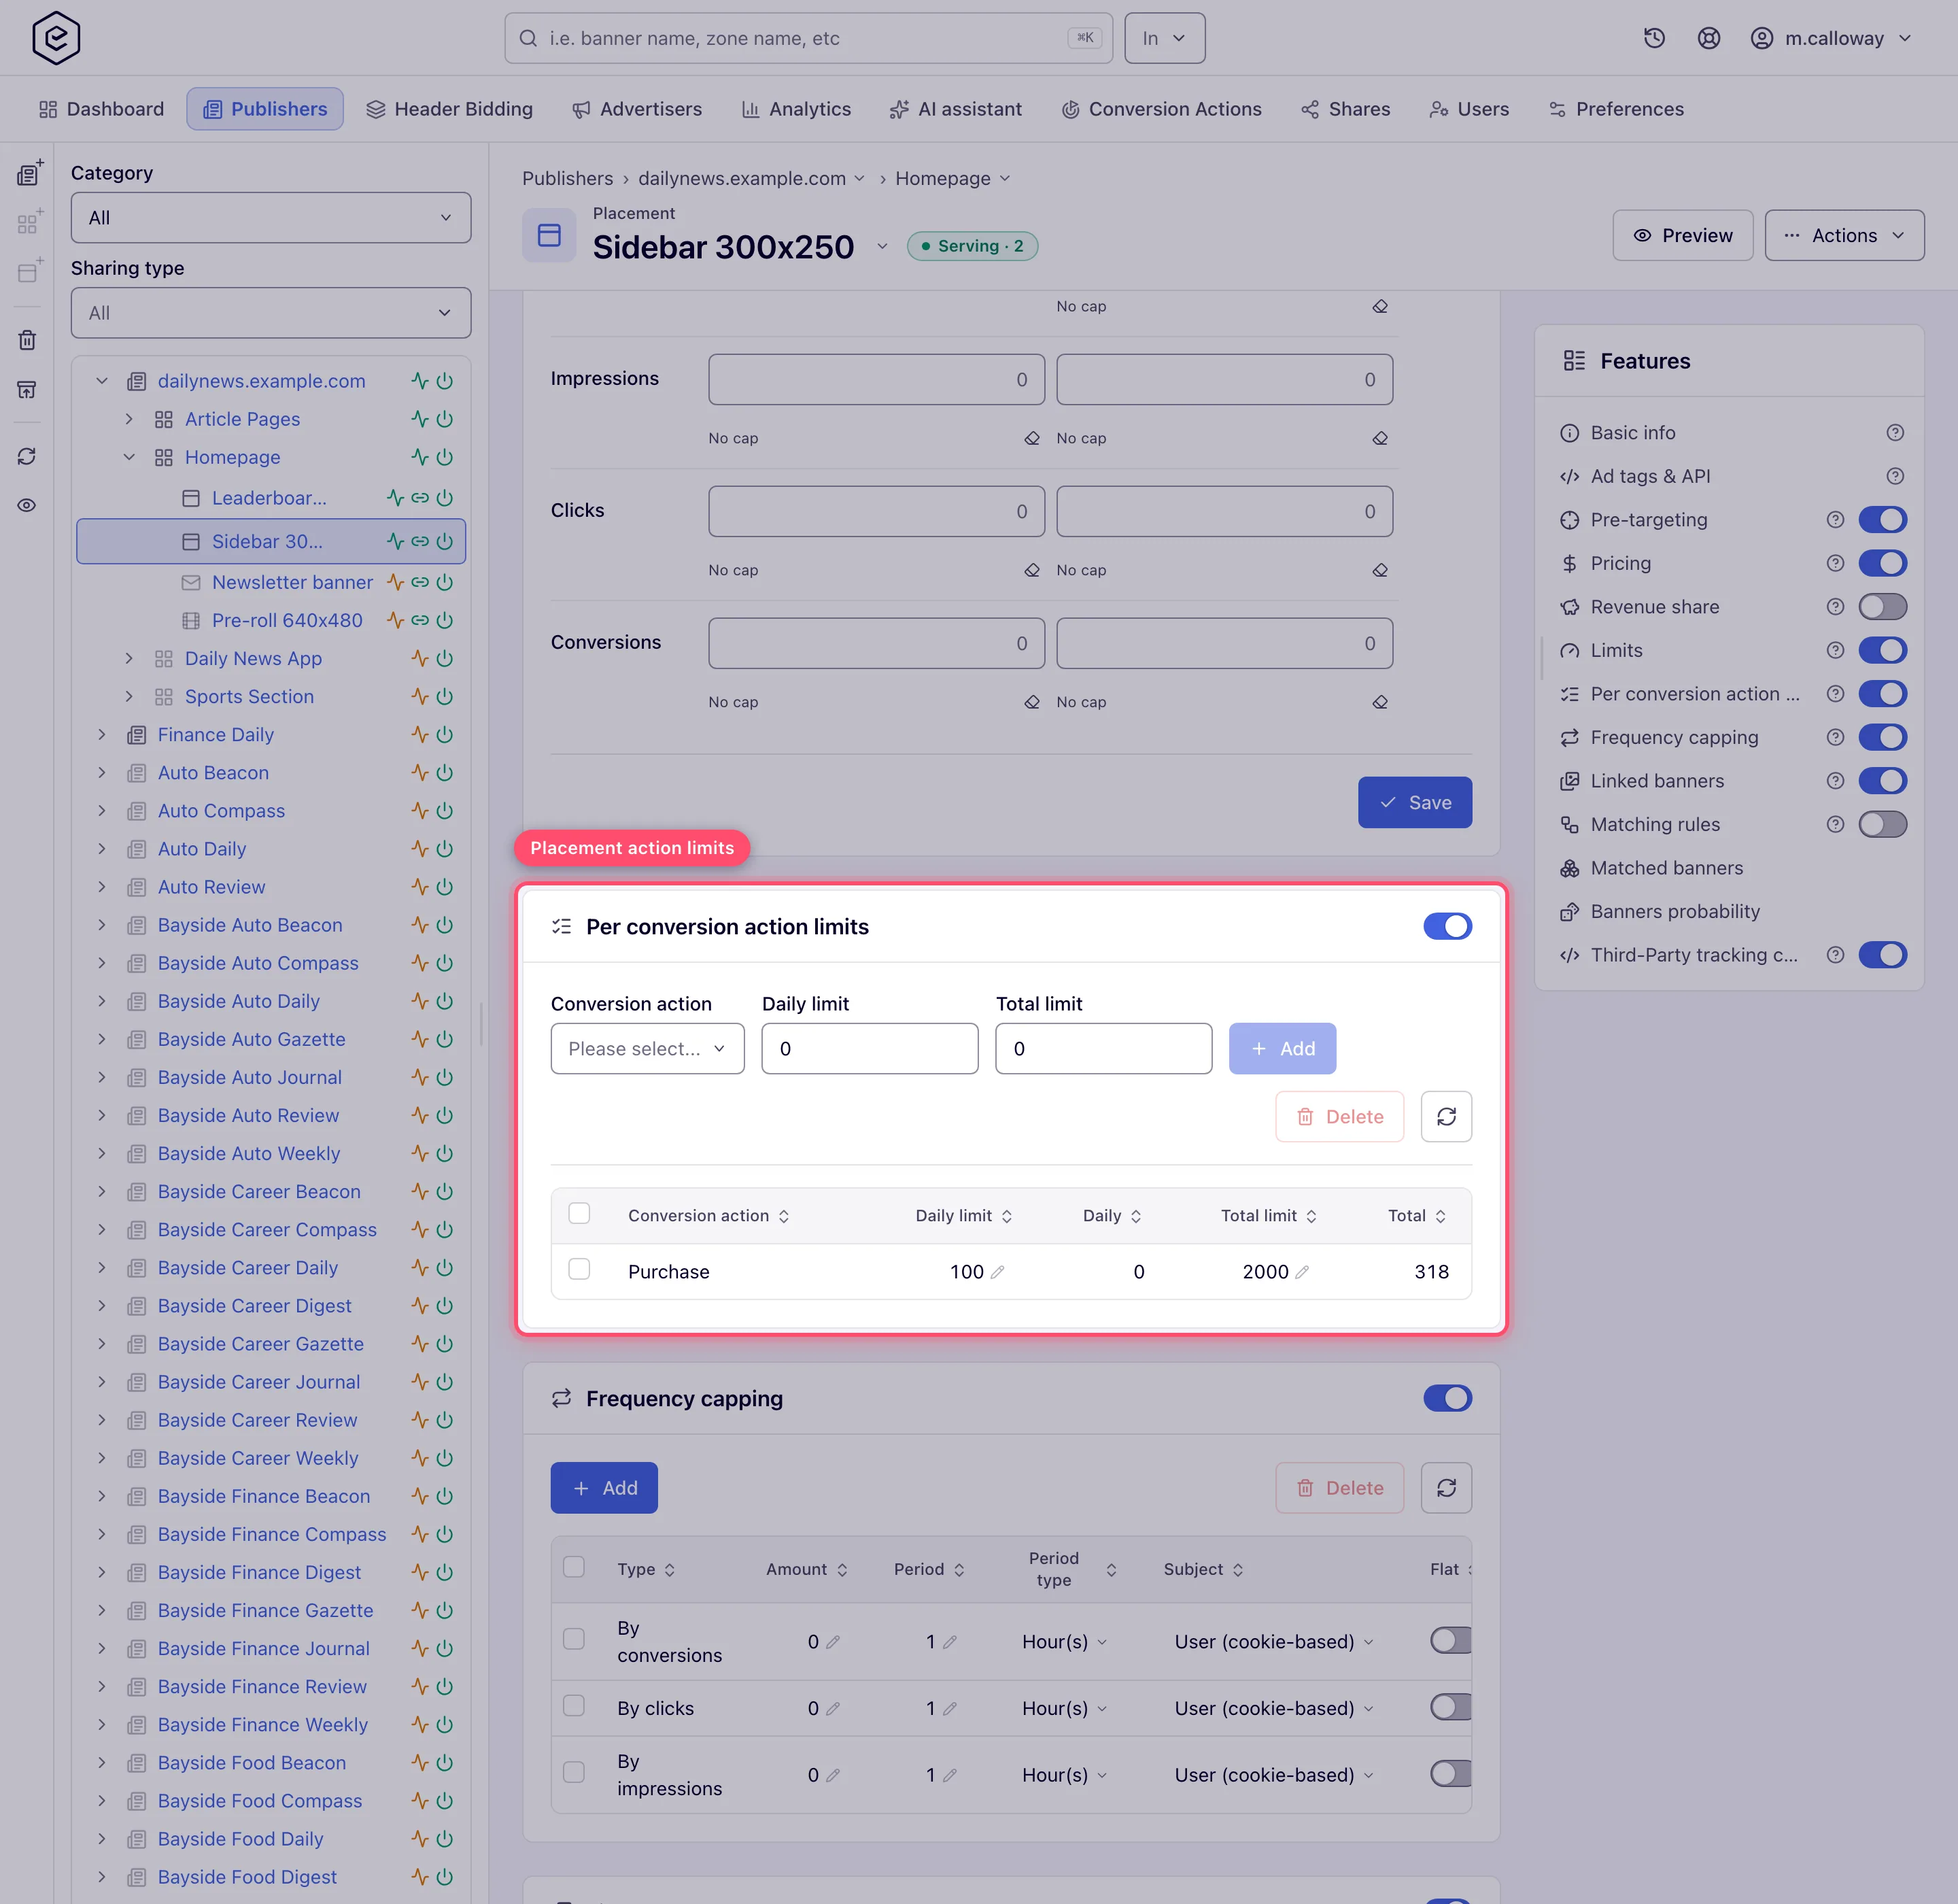Click power icon for Auto Beacon publisher
The width and height of the screenshot is (1958, 1904).
[445, 773]
